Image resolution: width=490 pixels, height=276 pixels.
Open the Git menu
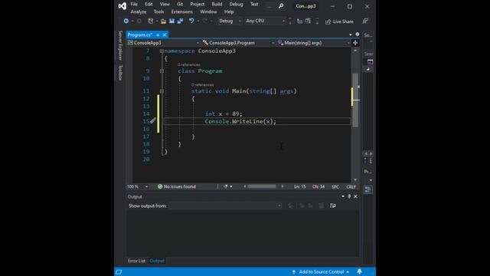(x=180, y=4)
